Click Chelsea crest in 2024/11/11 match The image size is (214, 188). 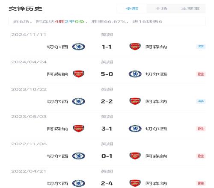[79, 47]
